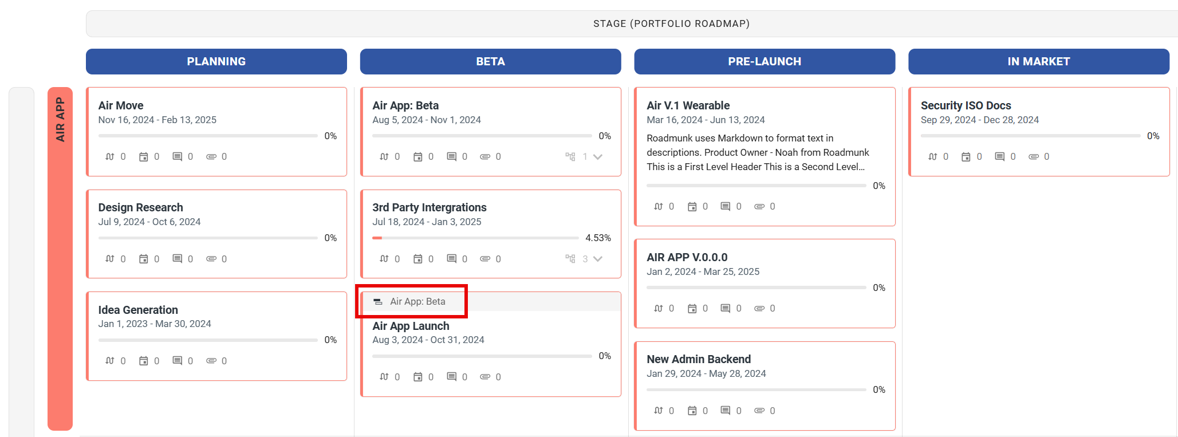Click the sub-items hierarchy icon on 3rd Party Intergrations
Viewport: 1178px width, 437px height.
point(570,259)
